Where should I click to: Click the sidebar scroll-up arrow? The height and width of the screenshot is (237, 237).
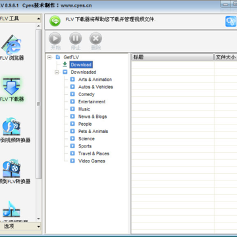tap(39, 26)
